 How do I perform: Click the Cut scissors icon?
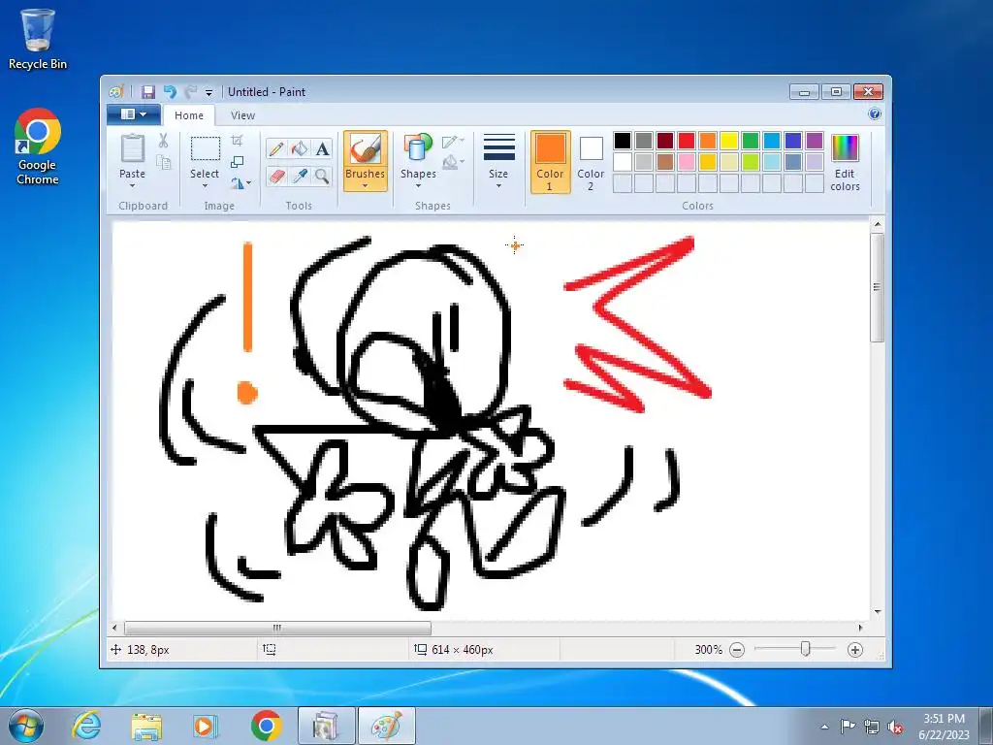coord(163,140)
